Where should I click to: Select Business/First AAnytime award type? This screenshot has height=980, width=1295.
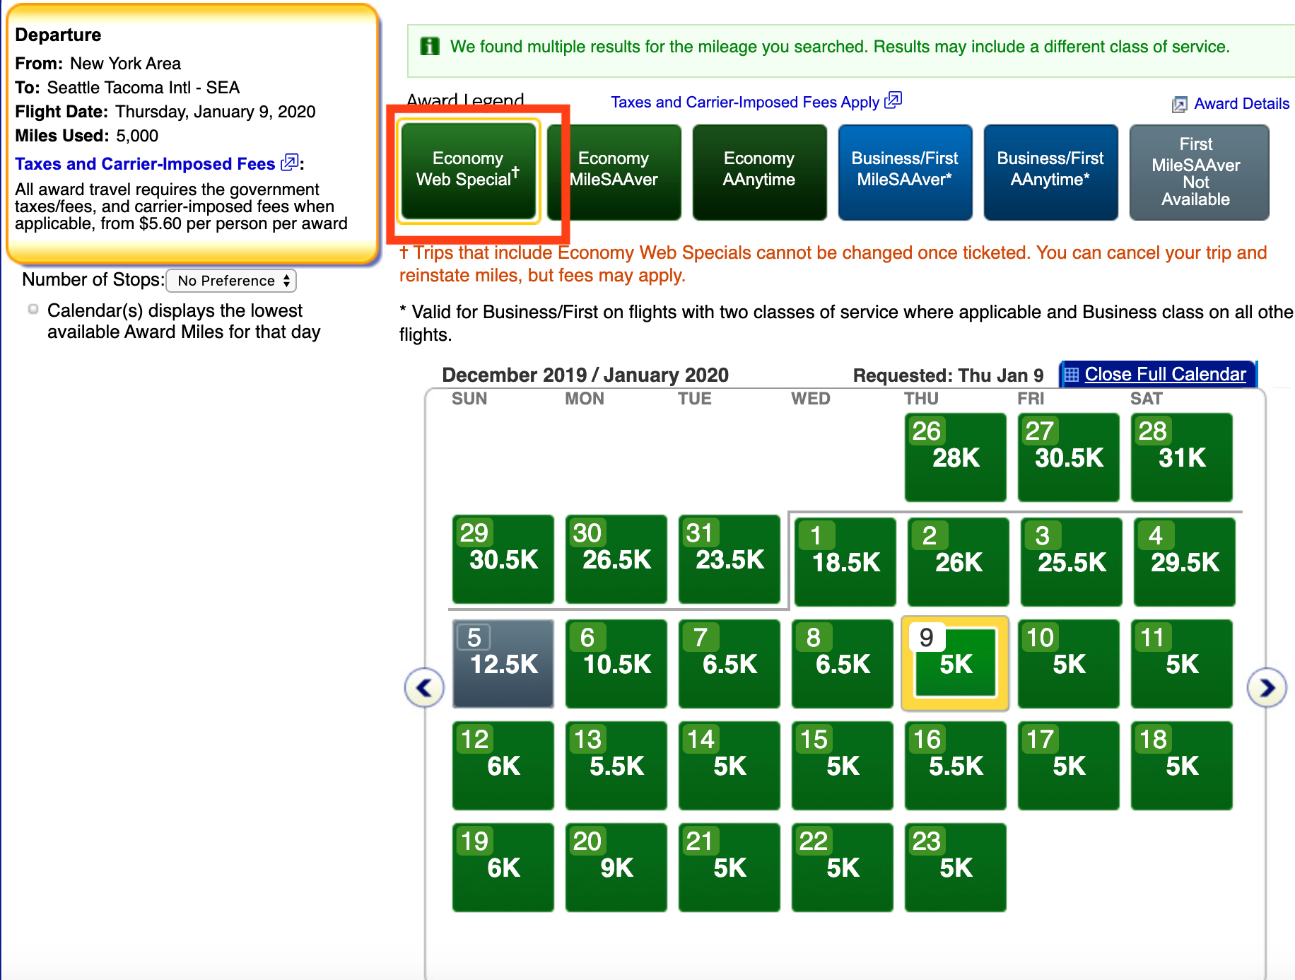click(1050, 173)
